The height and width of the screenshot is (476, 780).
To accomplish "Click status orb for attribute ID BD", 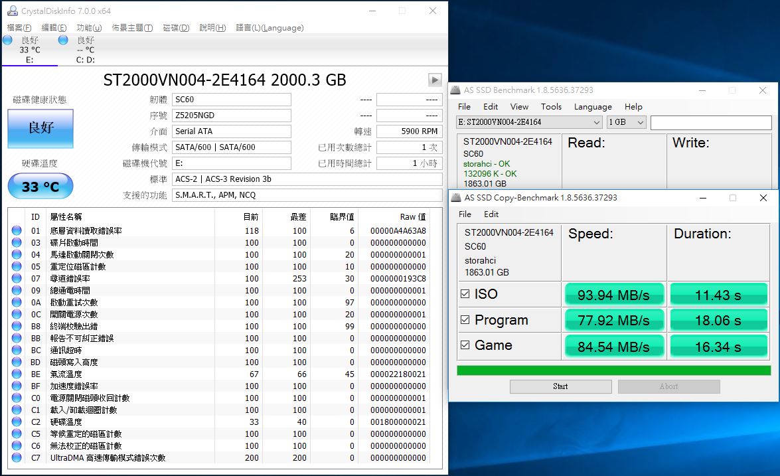I will [x=17, y=362].
